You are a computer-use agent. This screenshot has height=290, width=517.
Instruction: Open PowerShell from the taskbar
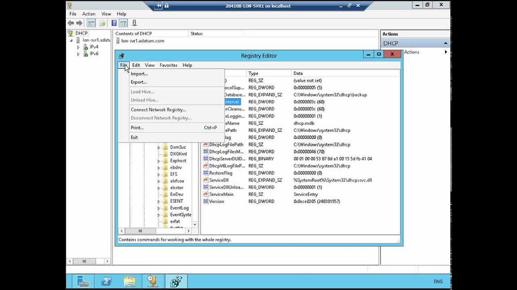coord(107,281)
